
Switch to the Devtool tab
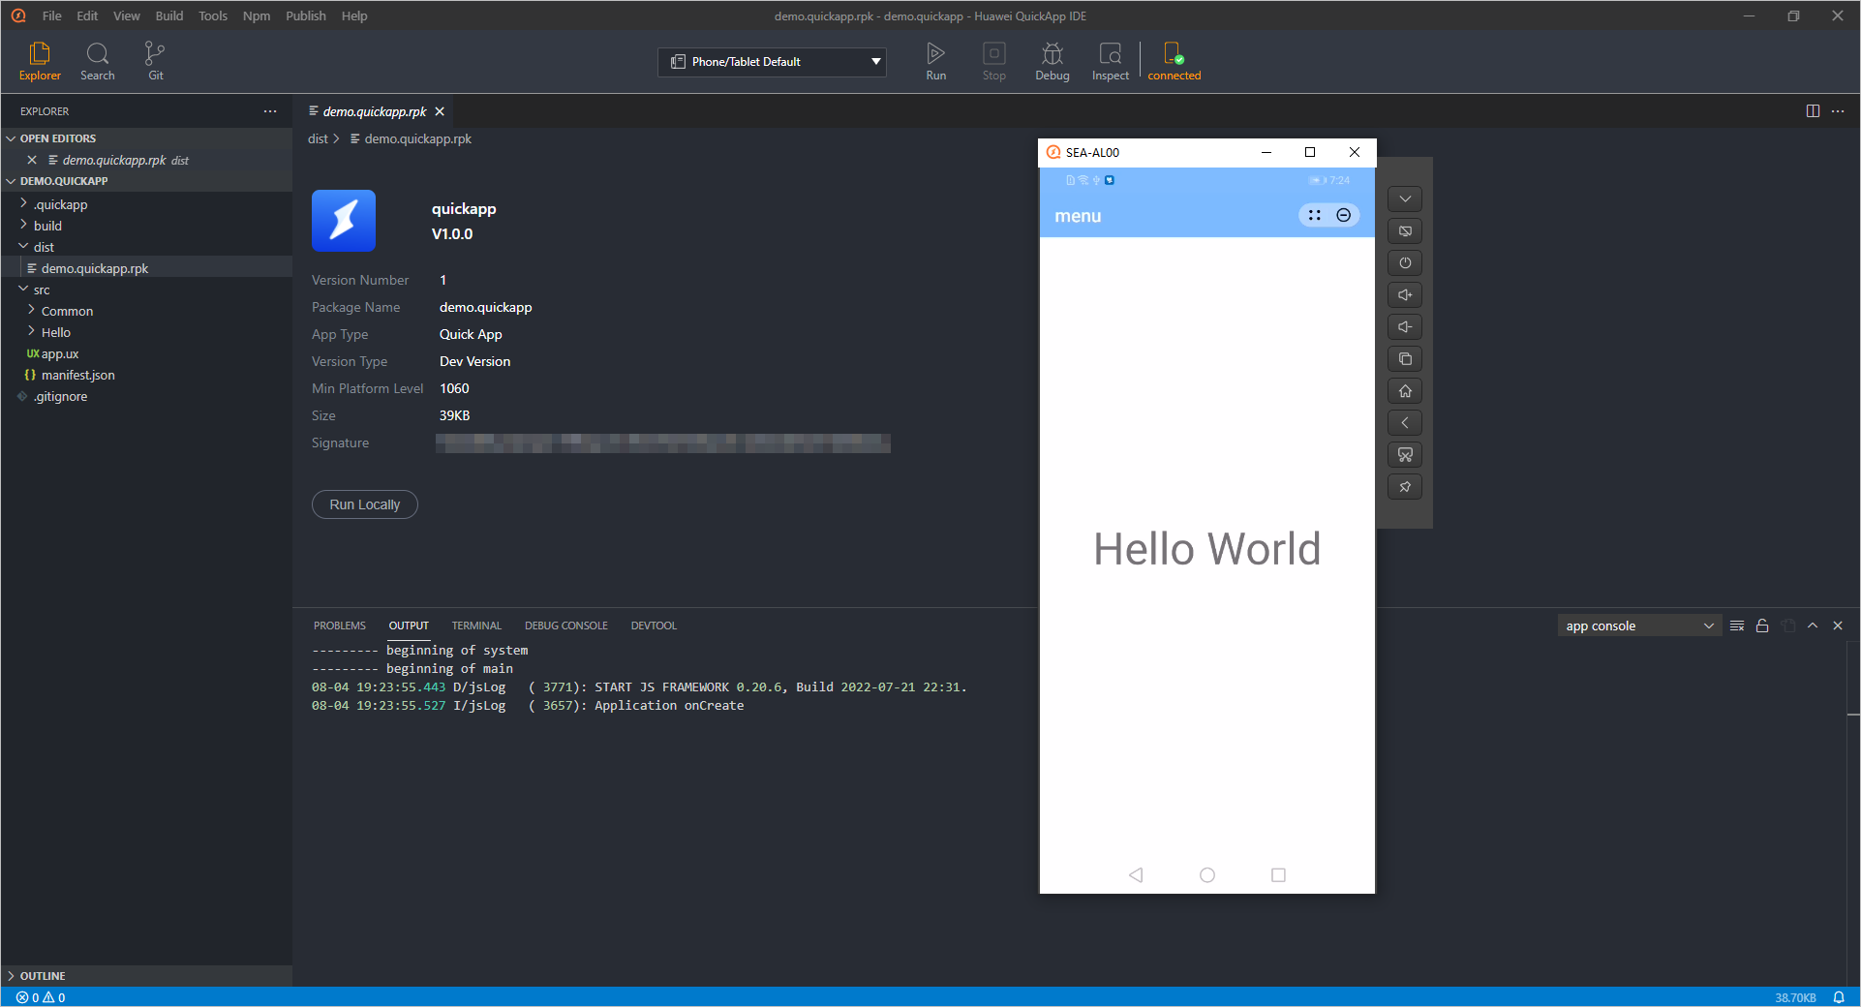654,626
